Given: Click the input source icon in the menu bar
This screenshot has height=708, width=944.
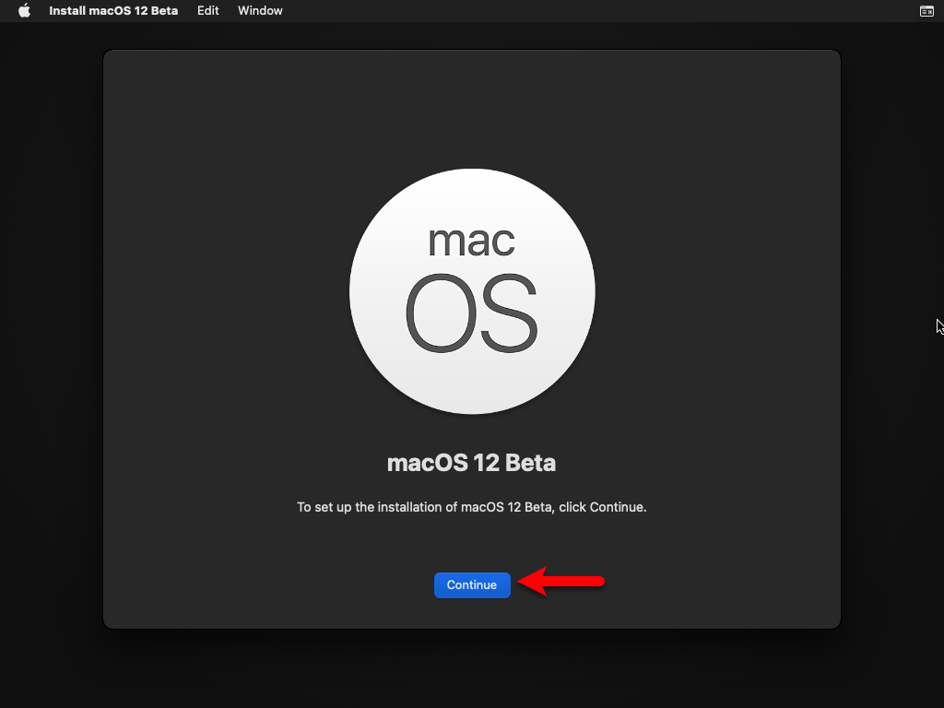Looking at the screenshot, I should 926,11.
